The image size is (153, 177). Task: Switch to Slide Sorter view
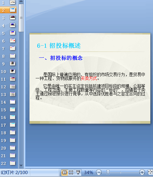71,172
